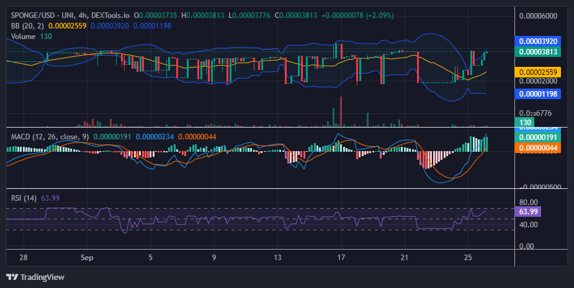Click the +2.09% change value in header
Screen dimensions: 574x288
click(381, 15)
